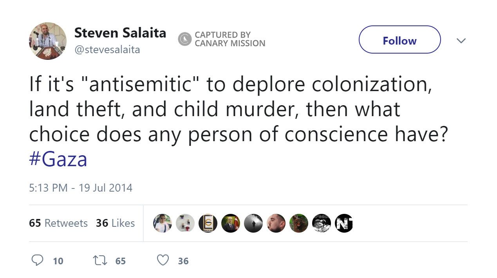Like the tweet with the heart icon
This screenshot has width=497, height=278.
[163, 260]
